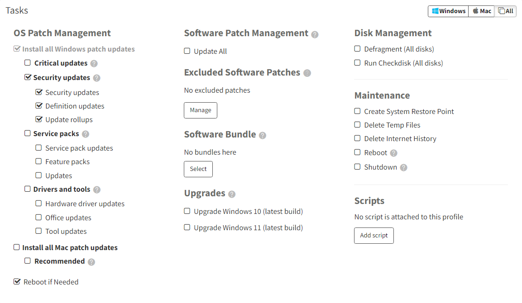Check Delete Temp Files option
This screenshot has width=522, height=303.
click(358, 125)
